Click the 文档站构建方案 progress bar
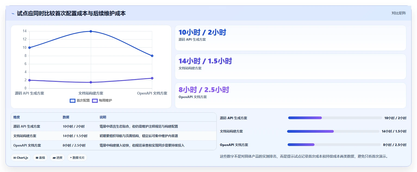 (x=333, y=131)
